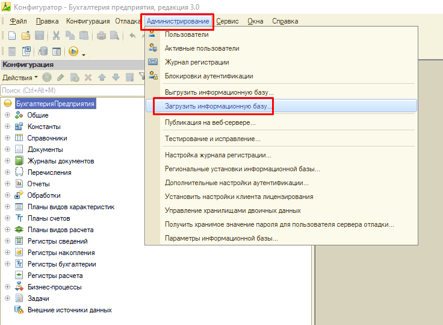Choose Настройка журнала регистрации
Image resolution: width=443 pixels, height=325 pixels.
(x=282, y=155)
